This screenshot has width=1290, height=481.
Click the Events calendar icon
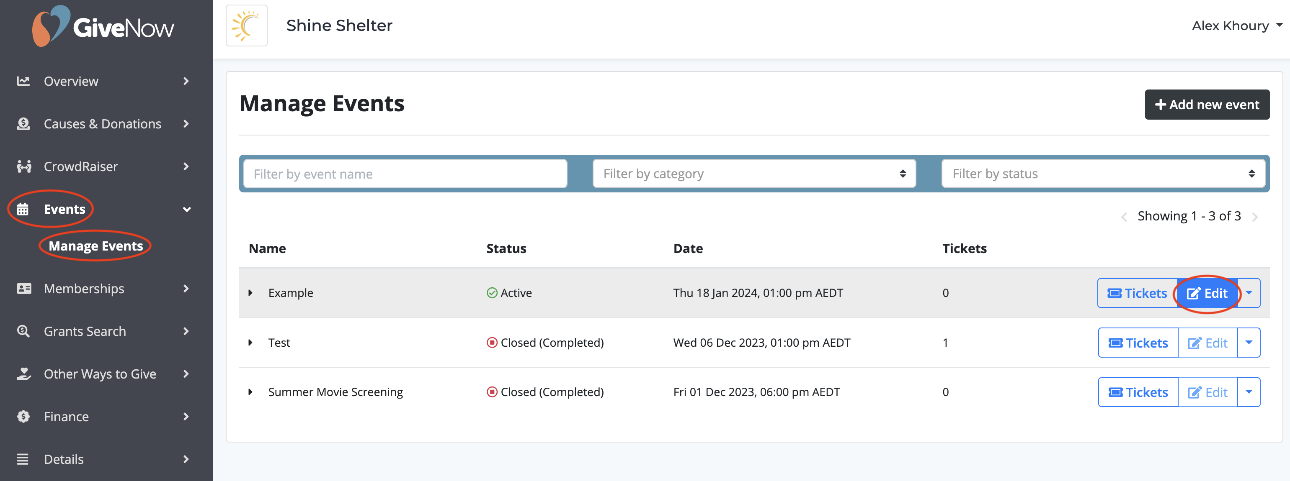pyautogui.click(x=23, y=209)
